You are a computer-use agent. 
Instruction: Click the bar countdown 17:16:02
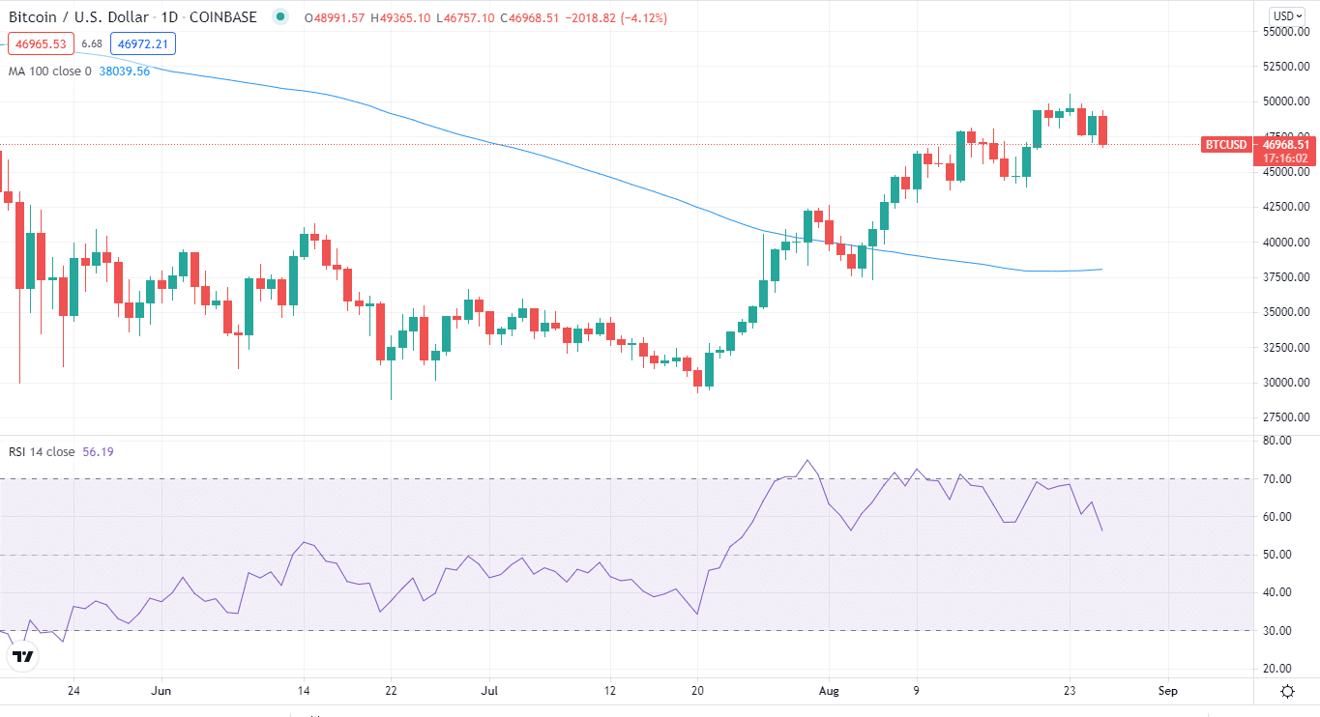pos(1285,158)
